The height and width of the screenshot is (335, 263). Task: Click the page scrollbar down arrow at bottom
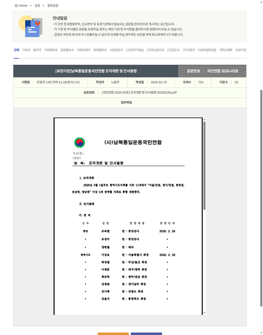261,333
